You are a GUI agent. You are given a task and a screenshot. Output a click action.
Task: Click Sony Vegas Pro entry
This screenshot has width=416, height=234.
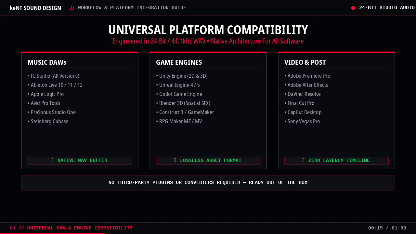tap(302, 122)
